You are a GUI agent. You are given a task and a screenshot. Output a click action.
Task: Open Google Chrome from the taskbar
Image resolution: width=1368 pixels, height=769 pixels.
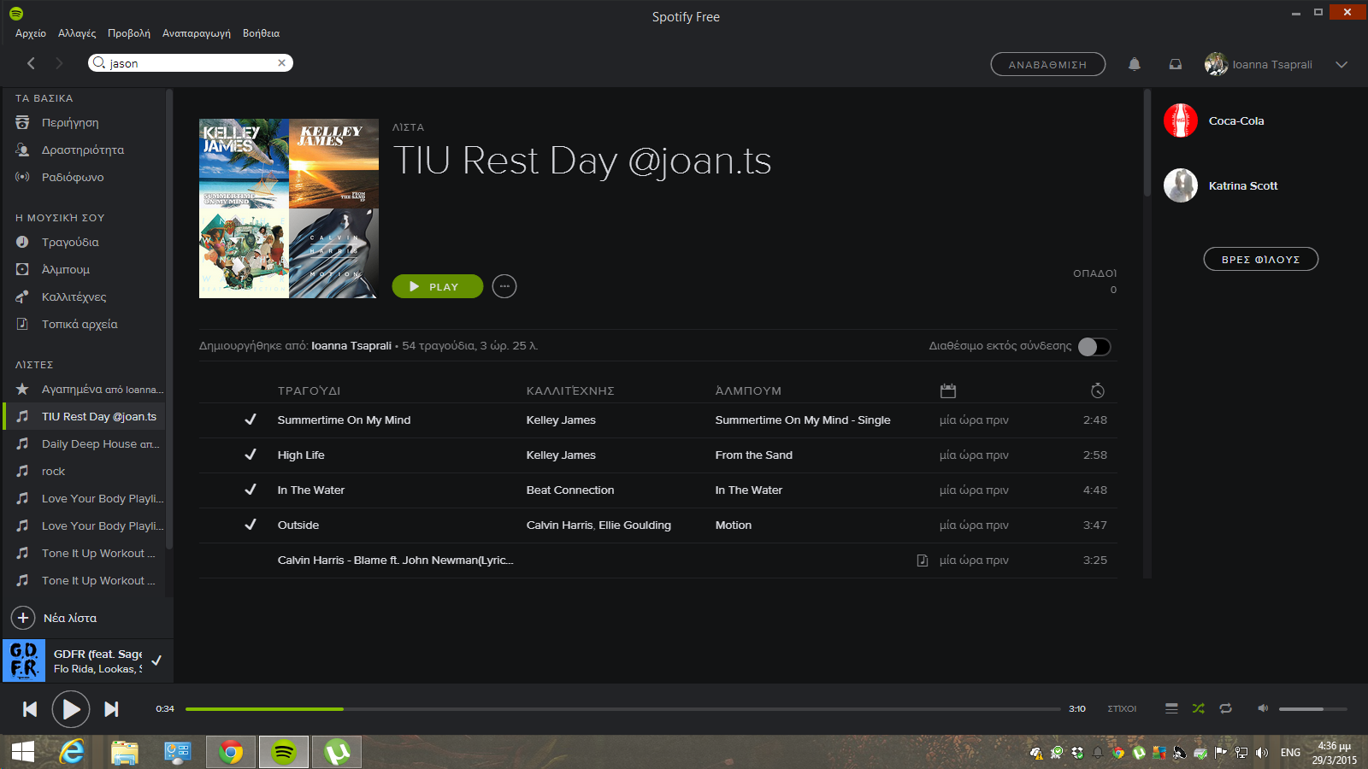[231, 752]
